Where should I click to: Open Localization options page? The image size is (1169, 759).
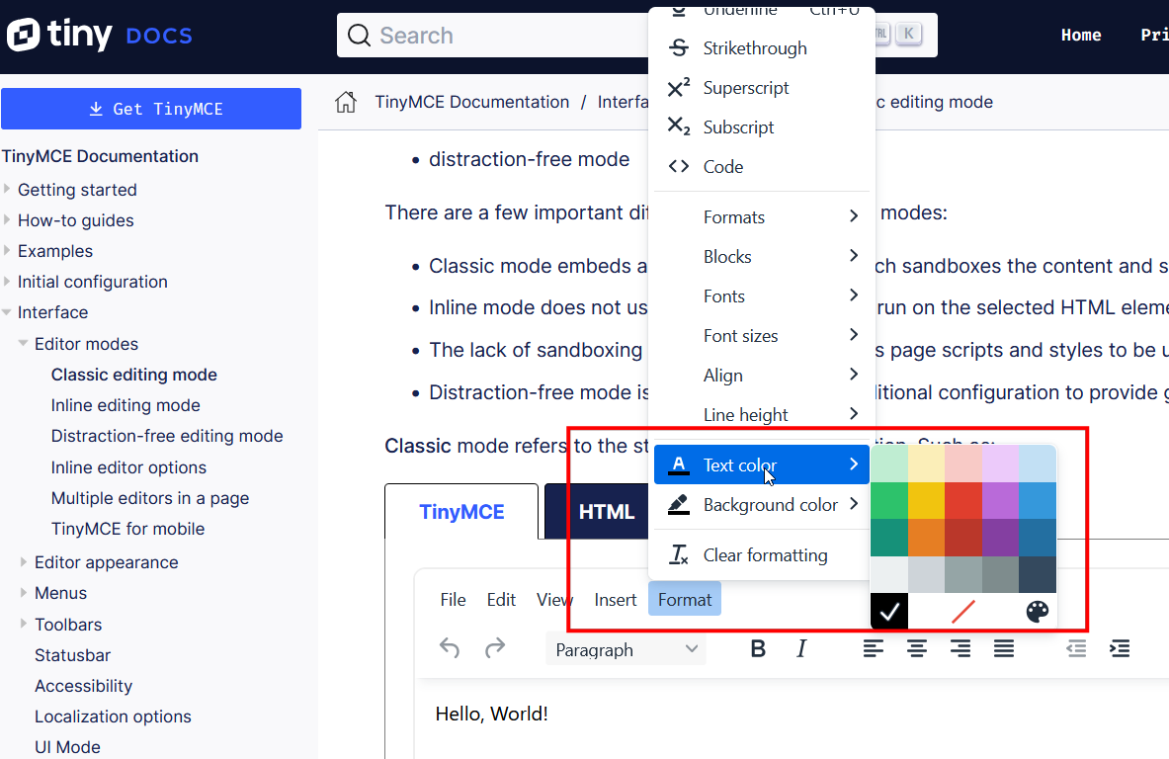tap(113, 717)
